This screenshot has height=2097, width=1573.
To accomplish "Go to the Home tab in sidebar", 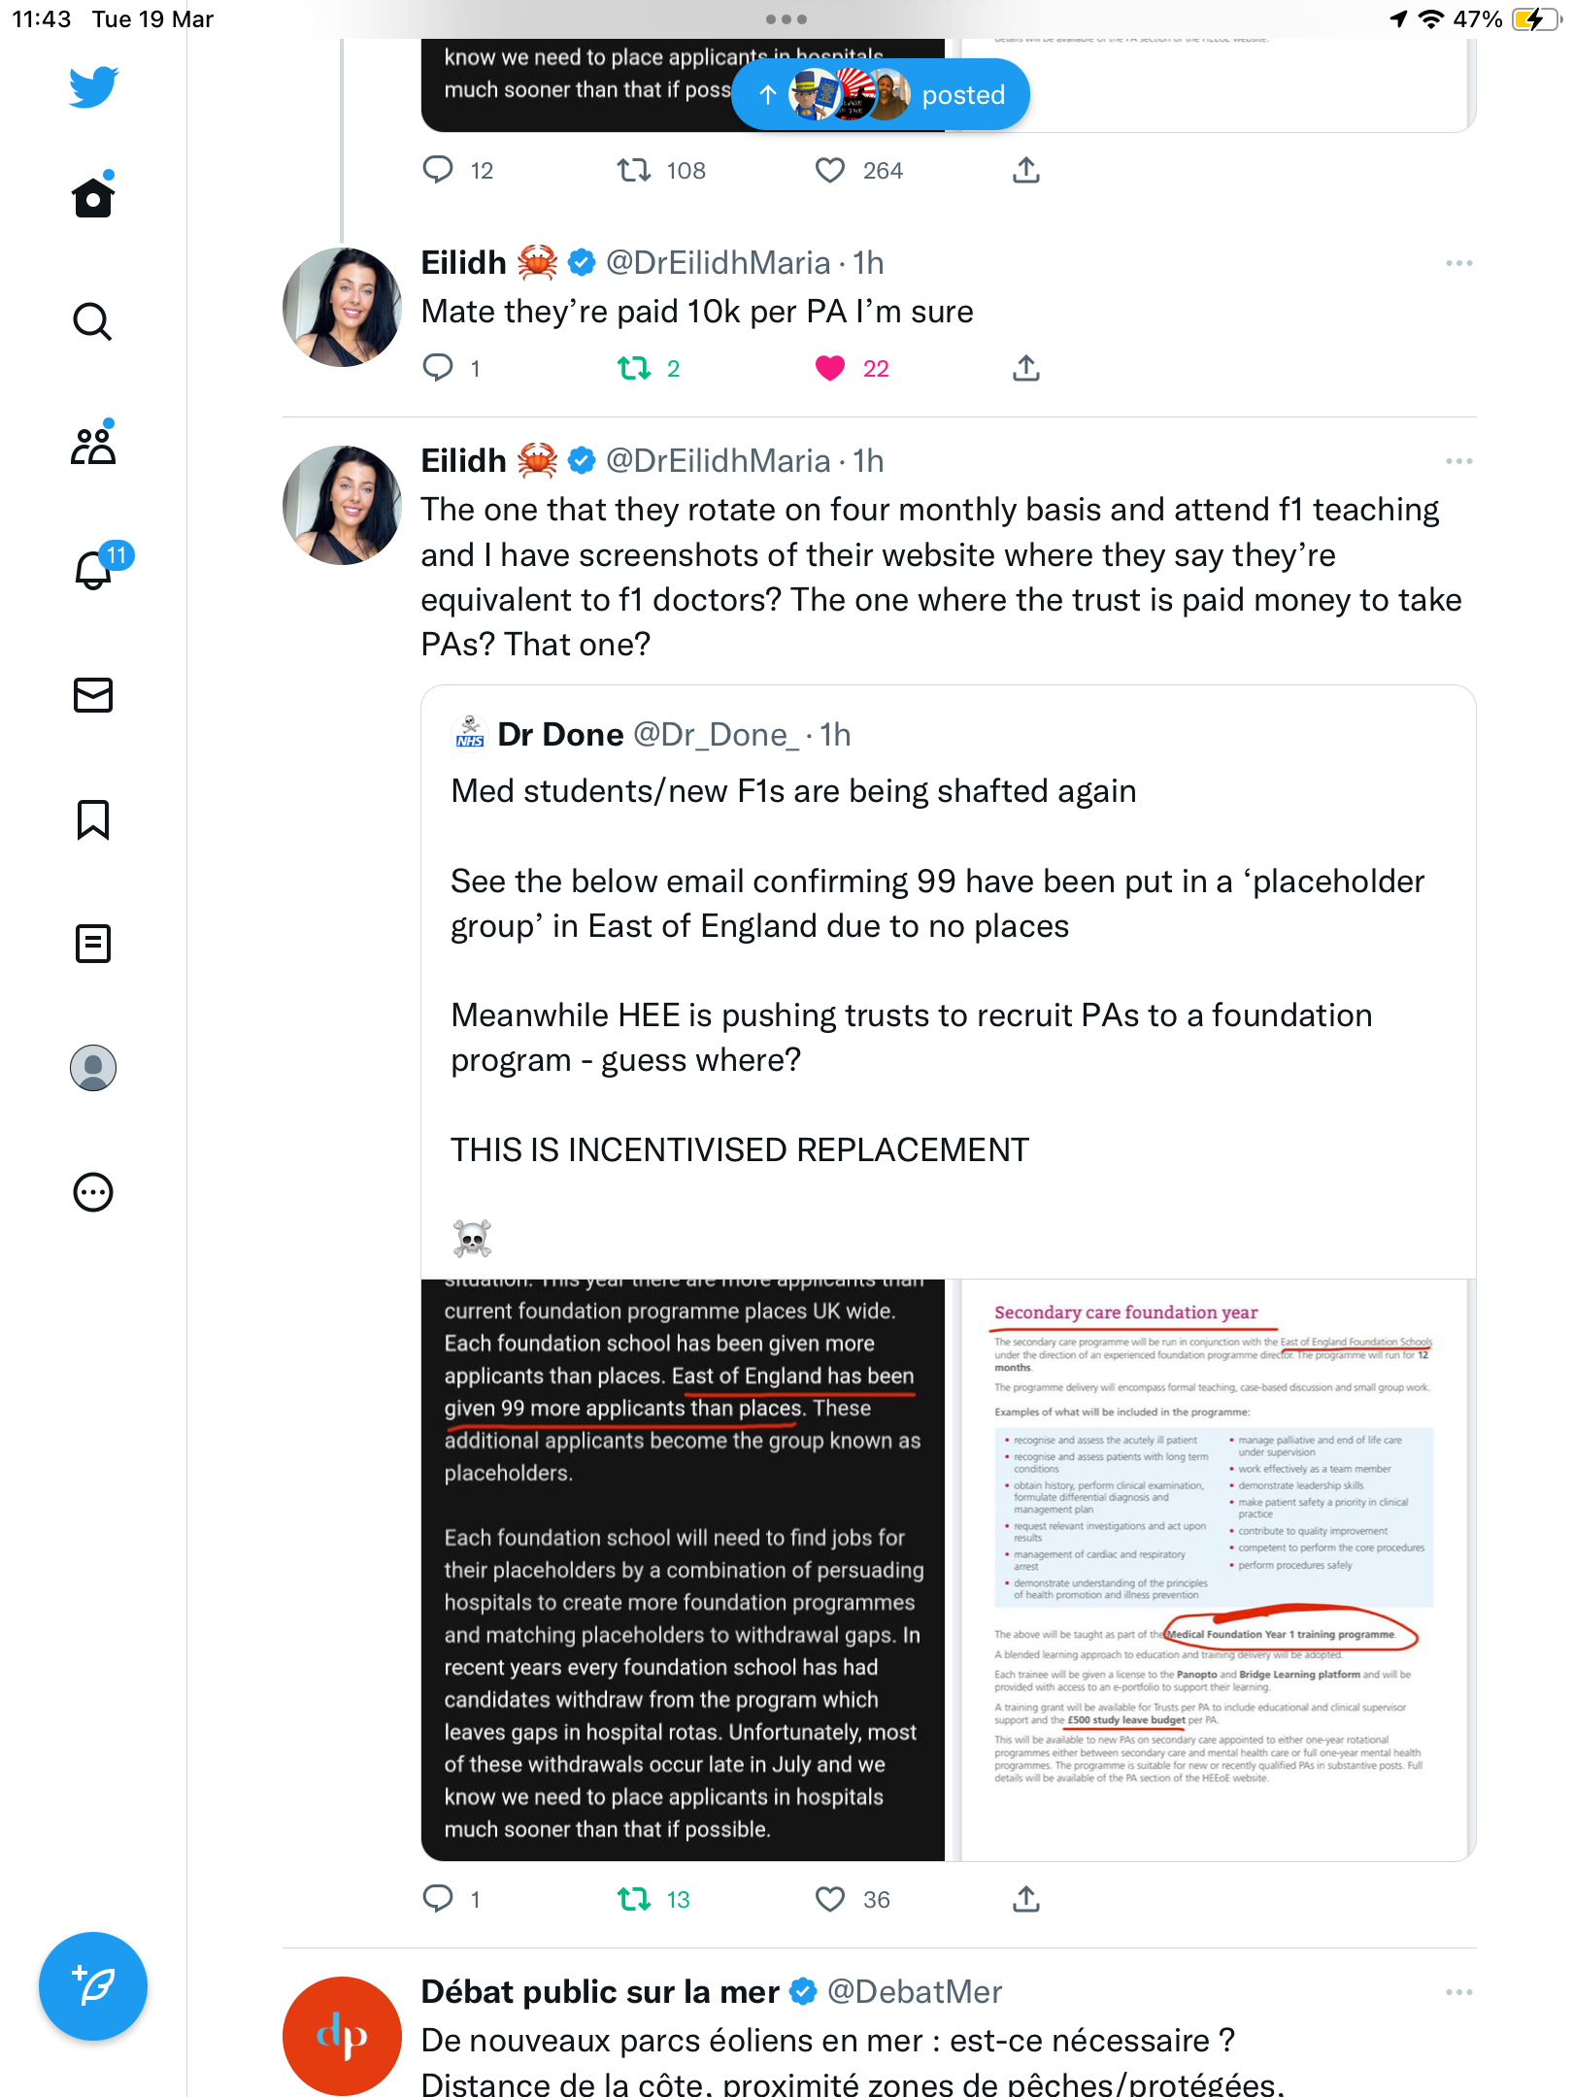I will (x=93, y=196).
